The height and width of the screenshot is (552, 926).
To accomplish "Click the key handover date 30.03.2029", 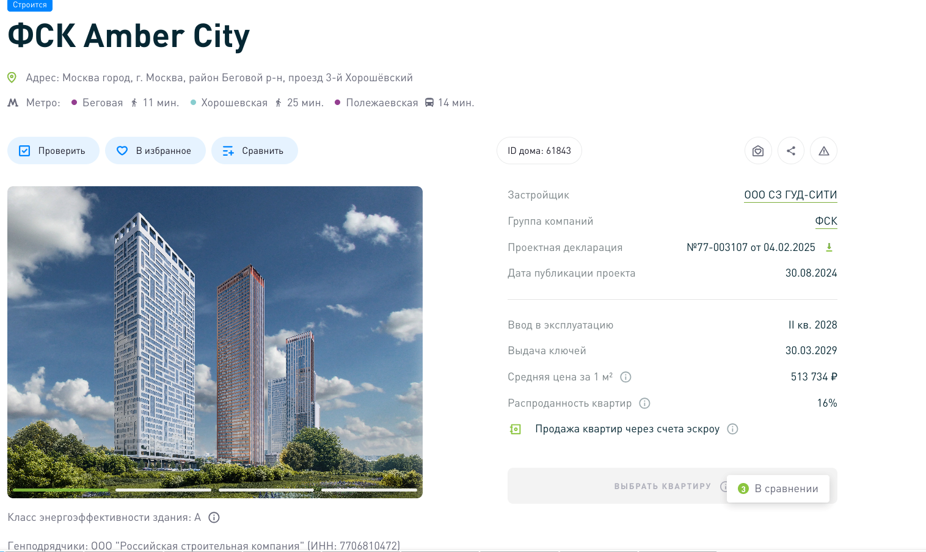I will click(x=811, y=350).
